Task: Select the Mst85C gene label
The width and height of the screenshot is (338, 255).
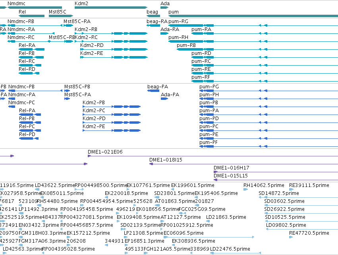Action: click(x=57, y=12)
